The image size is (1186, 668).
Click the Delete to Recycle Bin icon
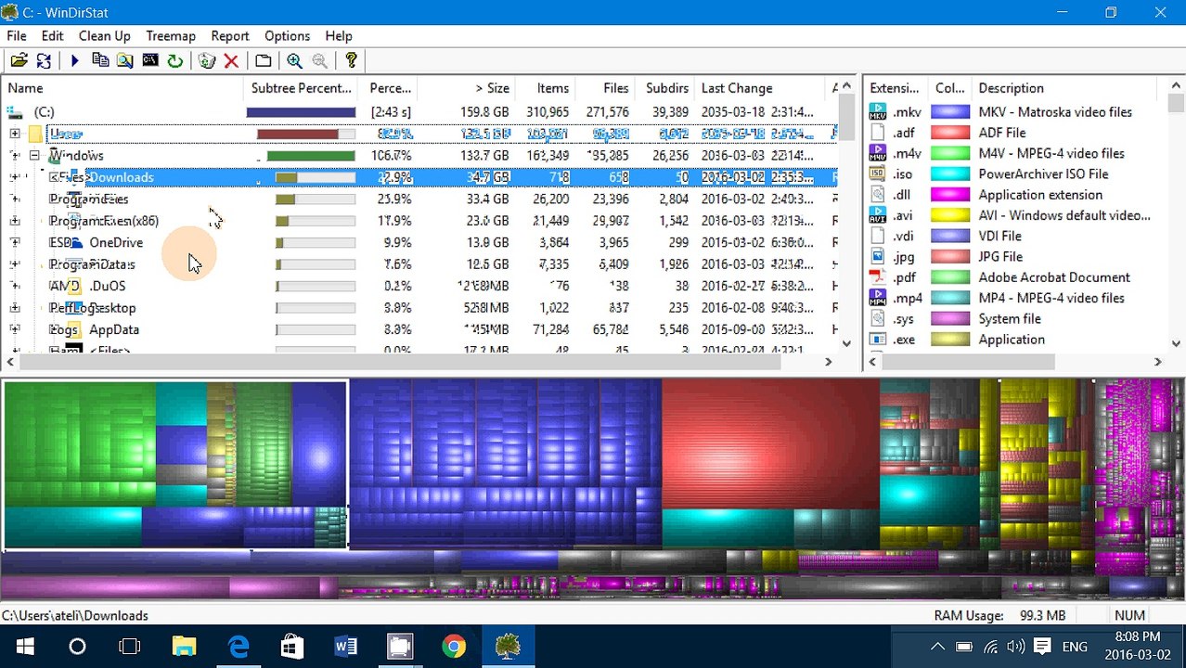pos(206,60)
